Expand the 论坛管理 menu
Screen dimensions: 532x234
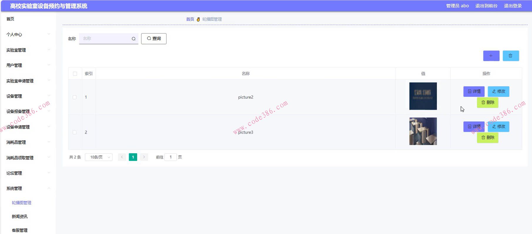[28, 173]
